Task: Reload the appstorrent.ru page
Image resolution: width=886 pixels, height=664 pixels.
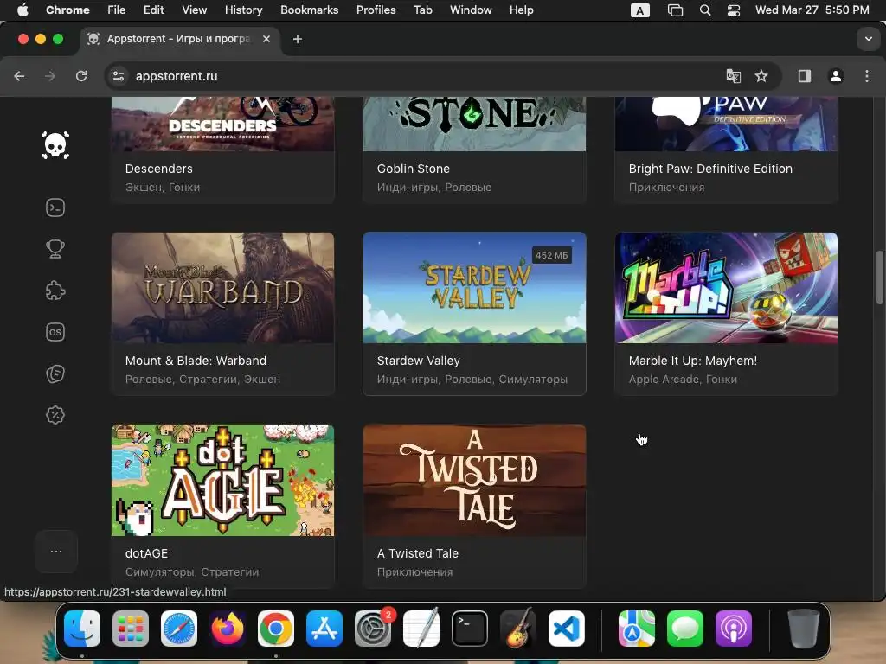Action: tap(81, 76)
